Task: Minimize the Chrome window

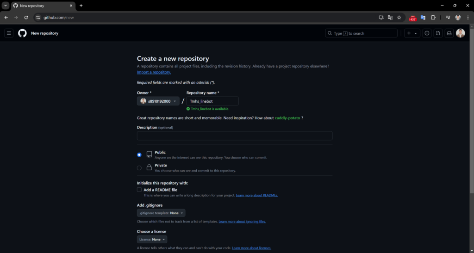Action: point(442,6)
